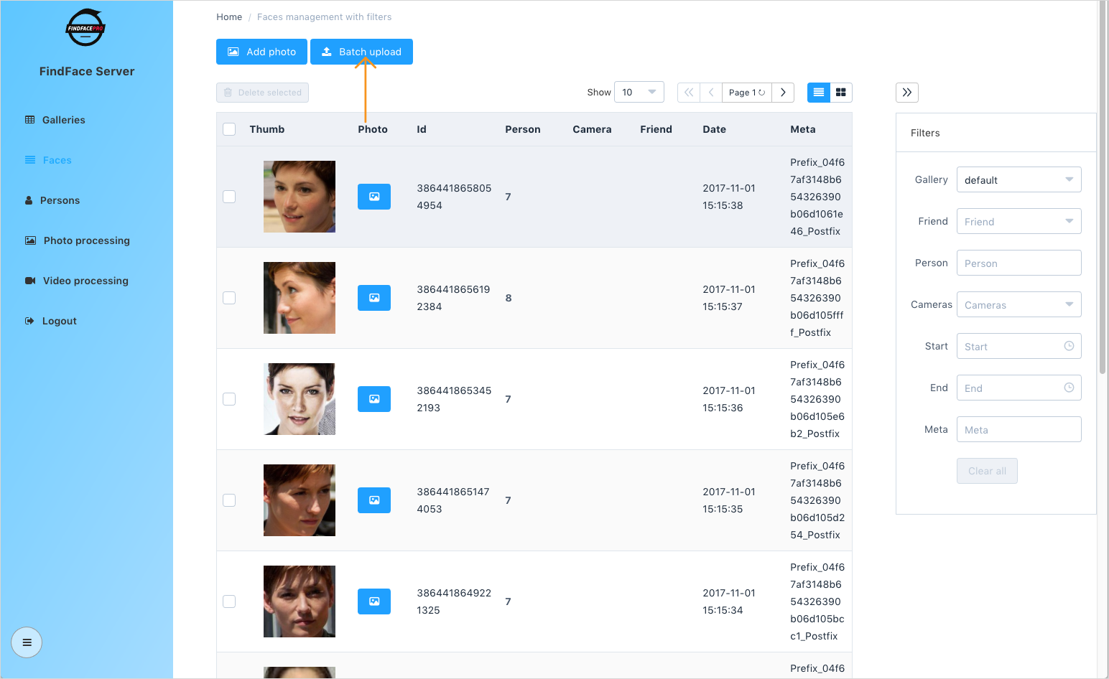Open the Start time clock picker
The height and width of the screenshot is (679, 1109).
click(1069, 346)
